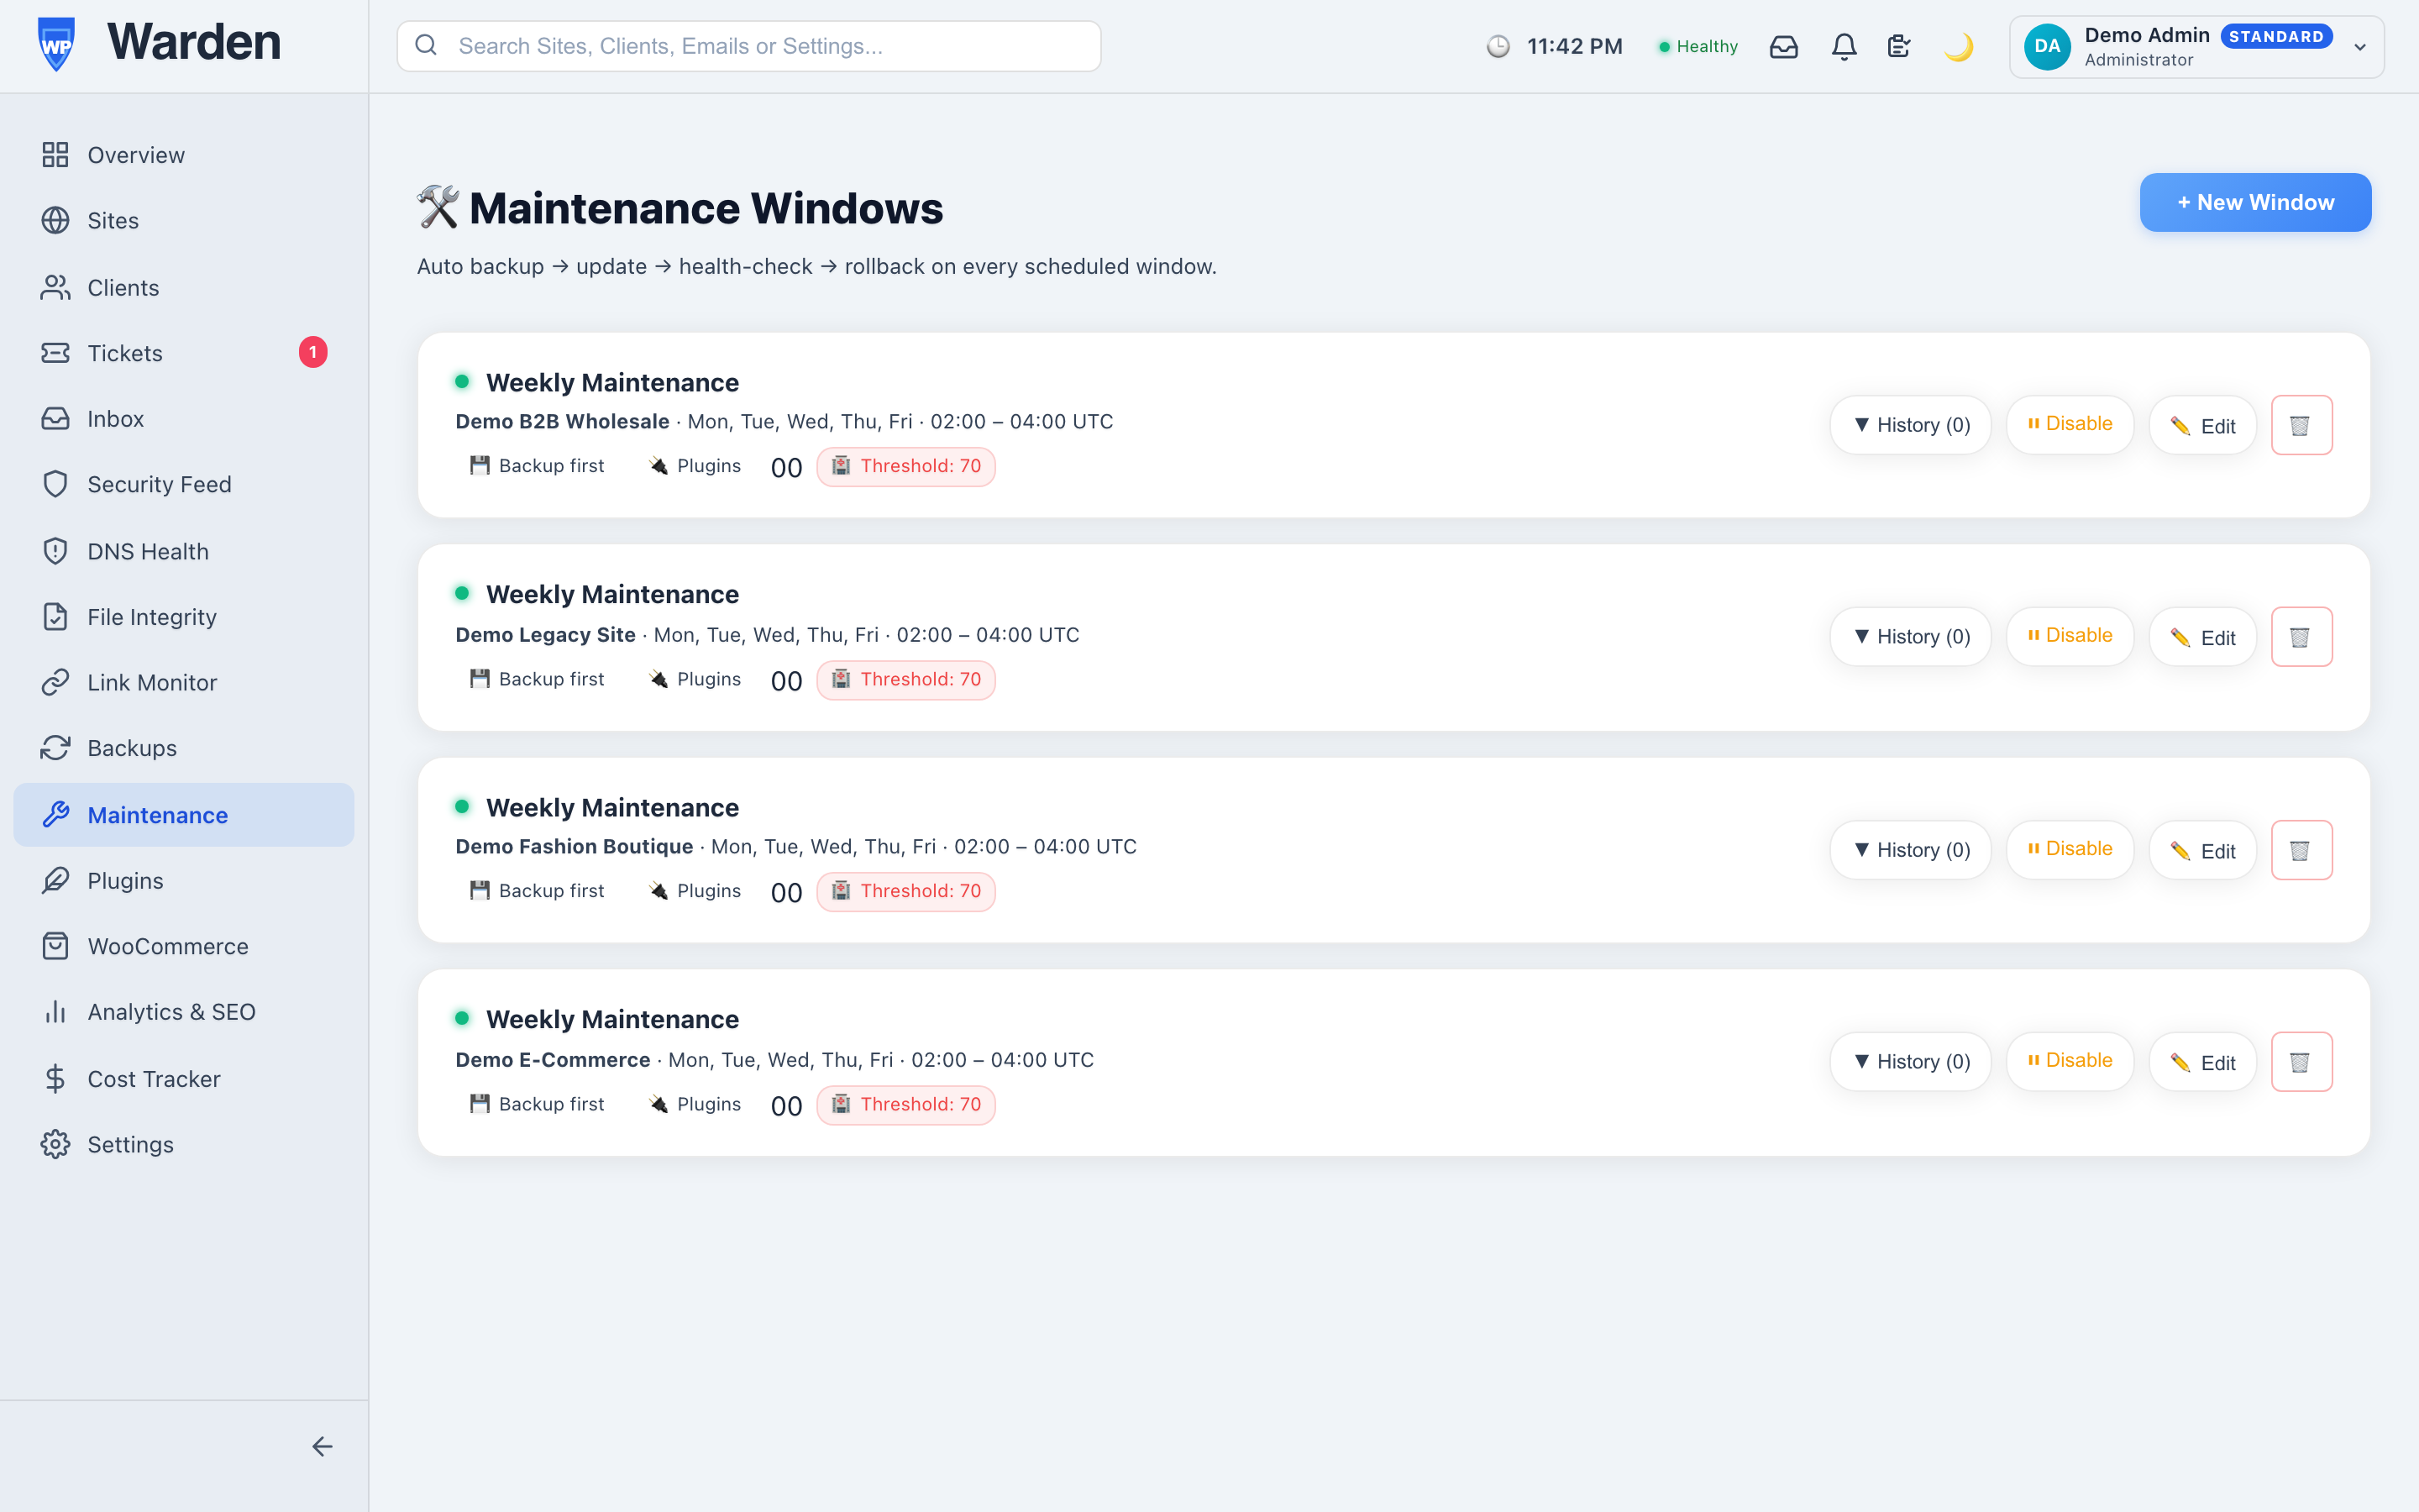Click the Maintenance wrench icon
Viewport: 2419px width, 1512px height.
56,815
